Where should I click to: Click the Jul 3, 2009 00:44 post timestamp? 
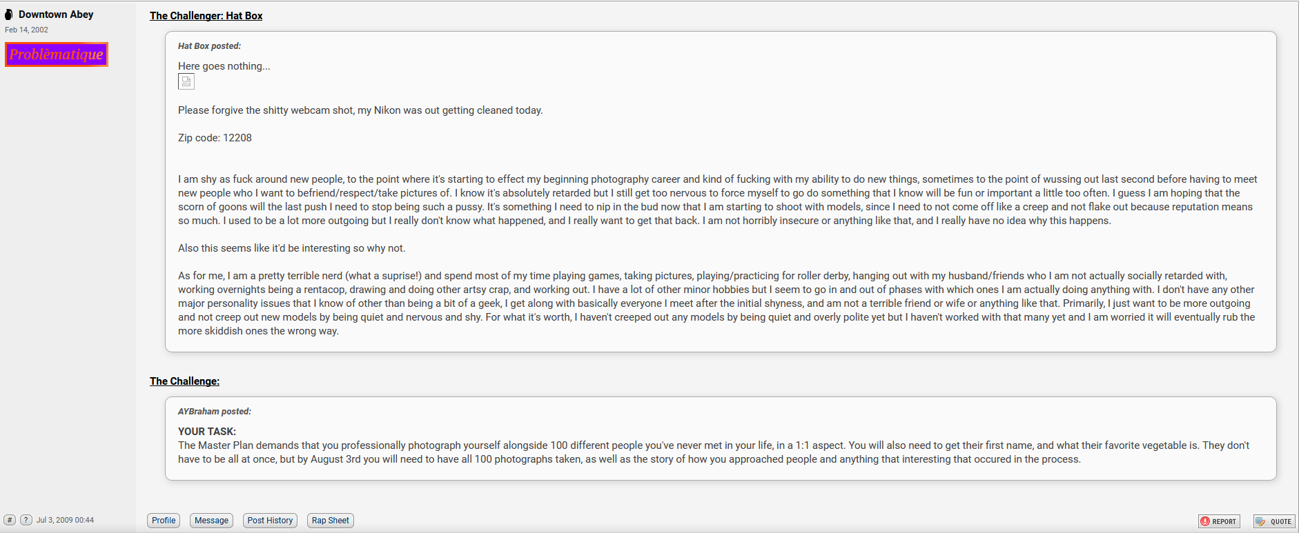65,520
